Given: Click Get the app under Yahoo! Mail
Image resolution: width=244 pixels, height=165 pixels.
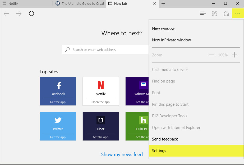Looking at the screenshot, I should [142, 102].
